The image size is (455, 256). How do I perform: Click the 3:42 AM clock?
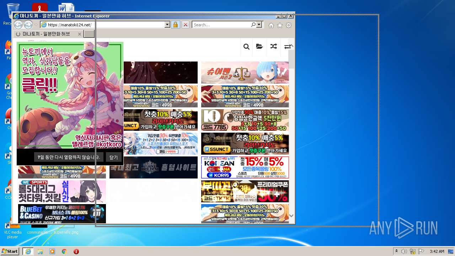click(437, 251)
